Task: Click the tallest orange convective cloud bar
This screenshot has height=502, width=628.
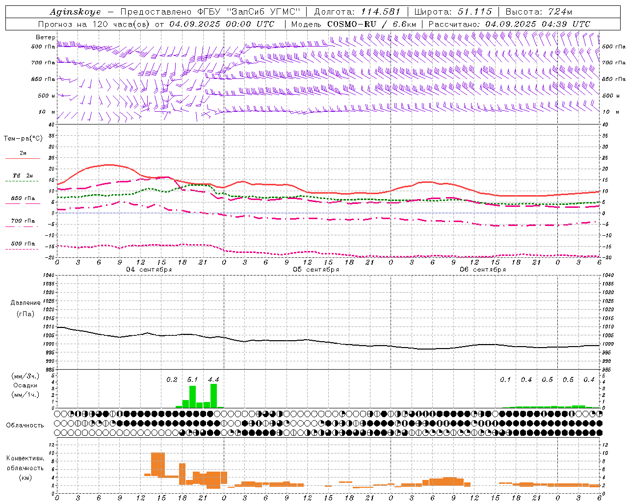Action: [x=158, y=464]
